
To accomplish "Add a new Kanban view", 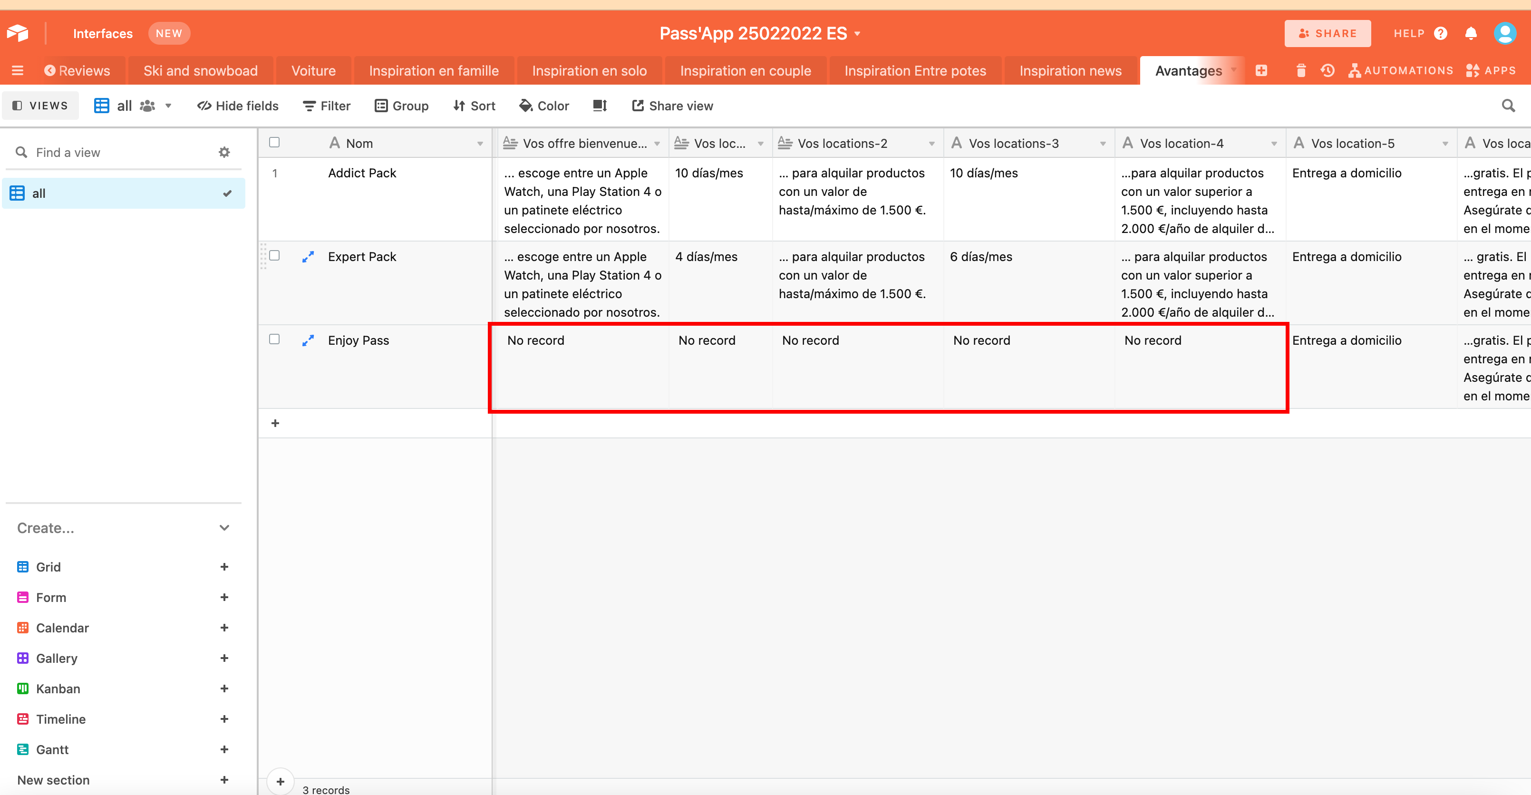I will [x=224, y=688].
